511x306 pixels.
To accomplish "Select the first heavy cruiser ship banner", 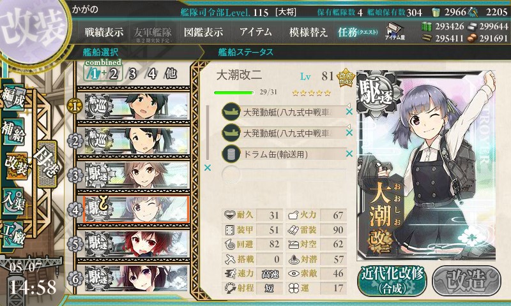I will pos(137,106).
